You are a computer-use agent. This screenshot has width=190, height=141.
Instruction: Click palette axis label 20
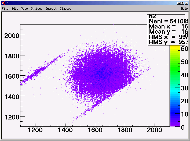[x=184, y=101]
